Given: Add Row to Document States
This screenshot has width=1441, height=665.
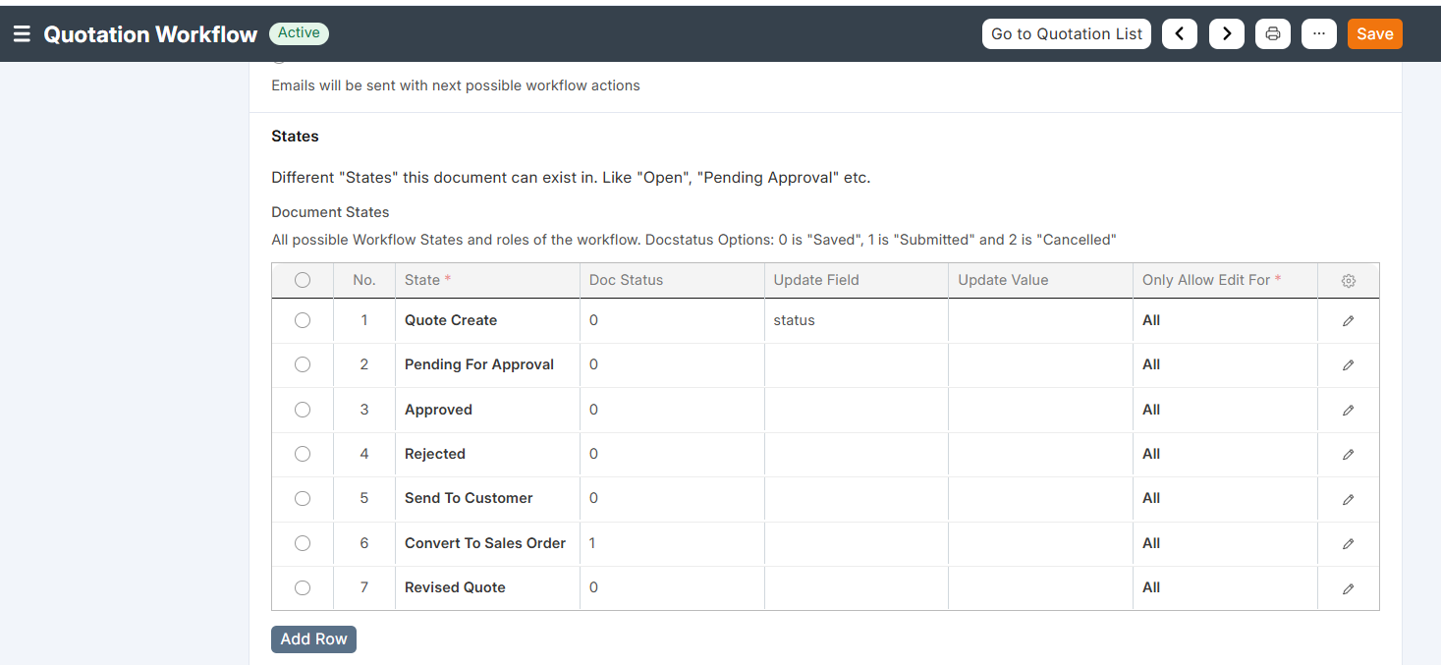Looking at the screenshot, I should 313,638.
